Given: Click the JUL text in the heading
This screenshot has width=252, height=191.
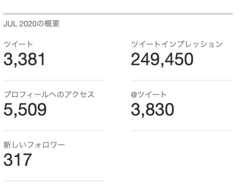Looking at the screenshot, I should click(10, 24).
